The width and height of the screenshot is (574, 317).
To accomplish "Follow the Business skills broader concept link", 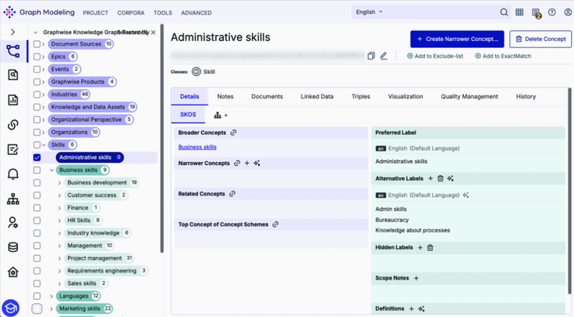I will coord(197,147).
